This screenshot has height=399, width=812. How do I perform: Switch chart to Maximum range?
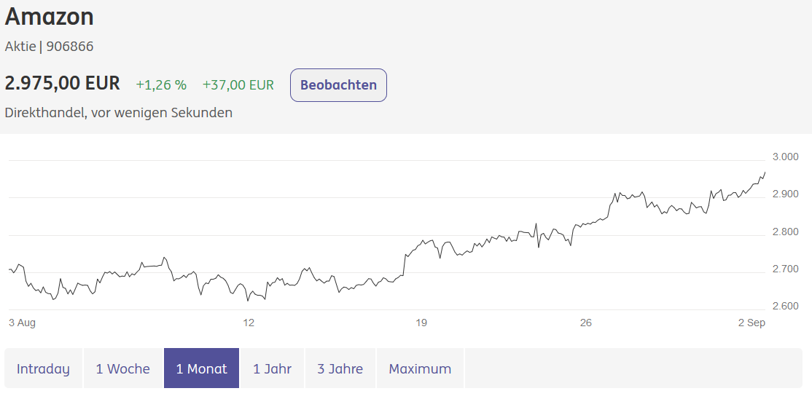[420, 368]
